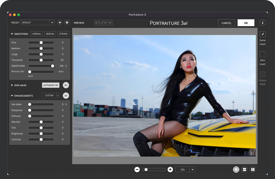The width and height of the screenshot is (275, 179).
Task: Click the Threshold slider handle
Action: click(41, 60)
